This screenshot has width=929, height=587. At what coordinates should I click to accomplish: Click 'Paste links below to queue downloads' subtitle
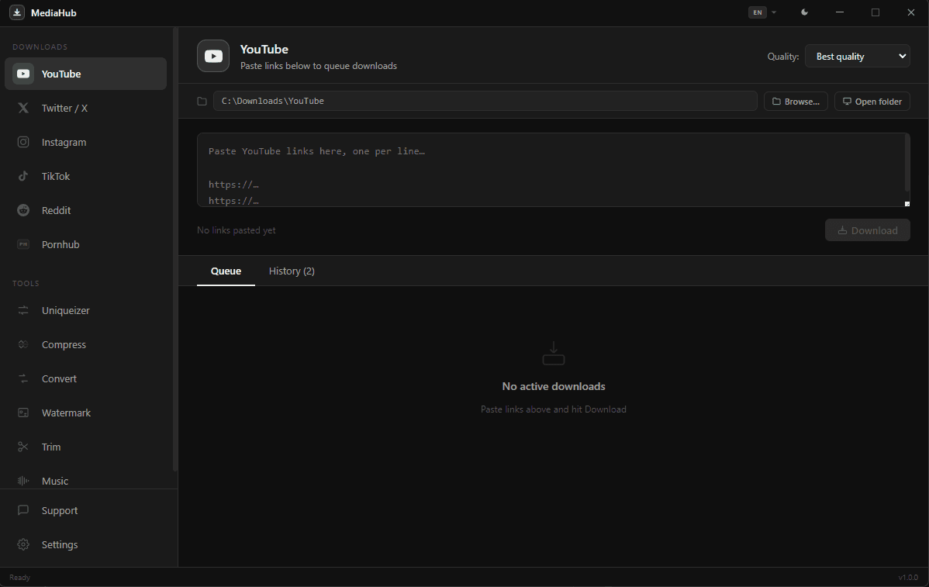coord(319,66)
